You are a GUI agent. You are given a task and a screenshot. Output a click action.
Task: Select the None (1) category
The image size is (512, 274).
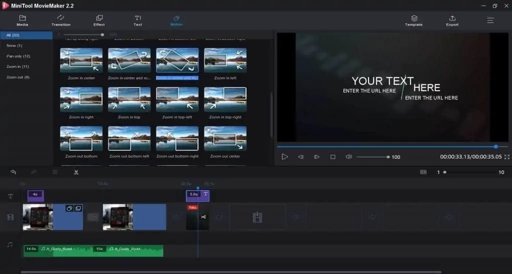click(14, 45)
